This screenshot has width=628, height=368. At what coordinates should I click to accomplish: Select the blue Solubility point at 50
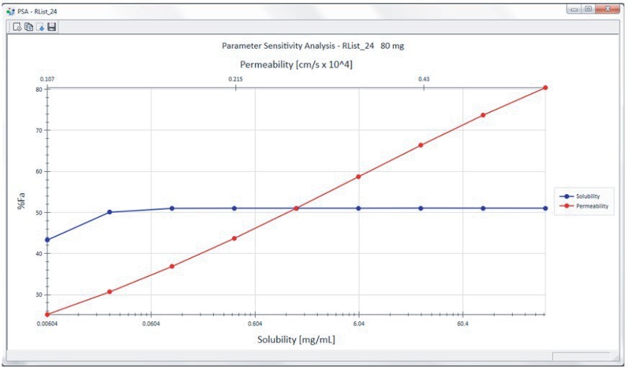[109, 212]
